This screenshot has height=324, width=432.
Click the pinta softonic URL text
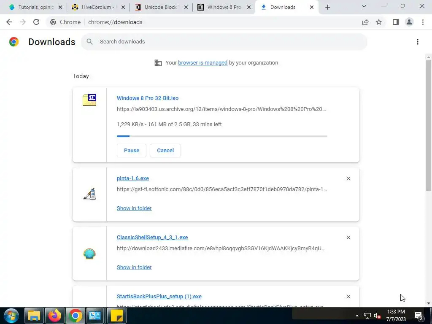pos(222,189)
